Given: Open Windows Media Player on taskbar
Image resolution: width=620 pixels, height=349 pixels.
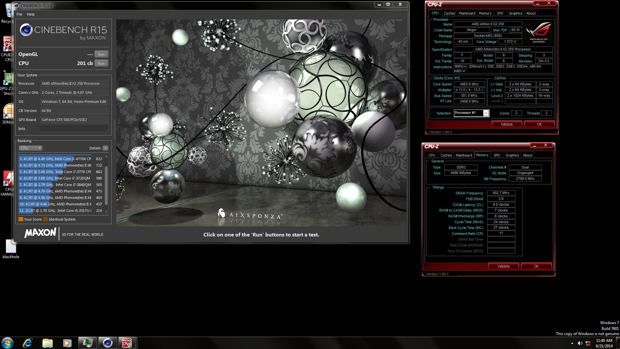Looking at the screenshot, I should 67,343.
